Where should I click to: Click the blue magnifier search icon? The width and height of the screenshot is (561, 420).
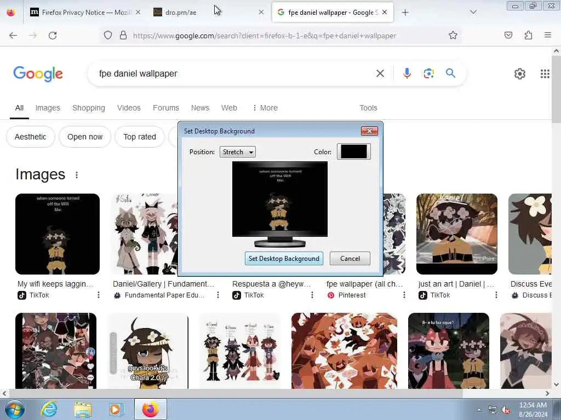point(450,73)
